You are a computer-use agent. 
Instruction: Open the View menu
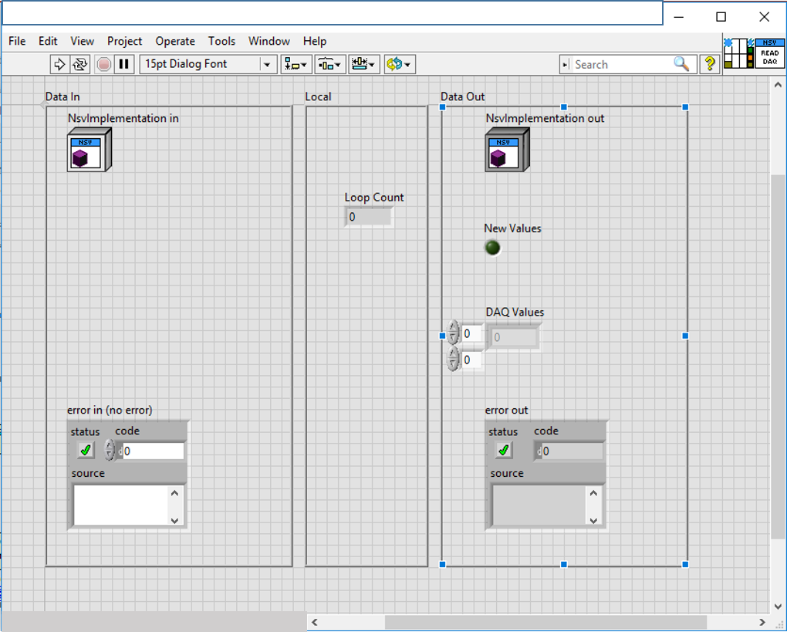click(x=83, y=41)
